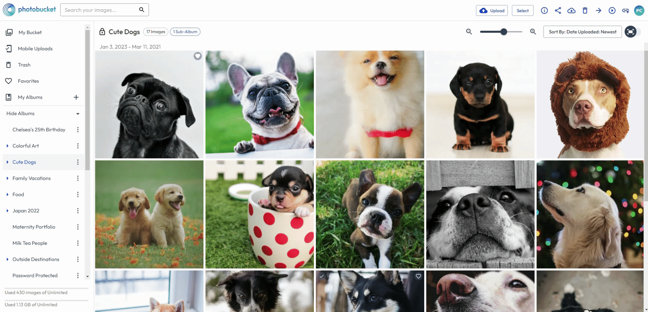Toggle favorite heart on husky puppy photo
This screenshot has width=648, height=312.
(419, 276)
